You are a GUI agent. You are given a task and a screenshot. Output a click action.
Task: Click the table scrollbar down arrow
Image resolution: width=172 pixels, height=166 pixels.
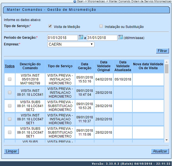[166, 140]
